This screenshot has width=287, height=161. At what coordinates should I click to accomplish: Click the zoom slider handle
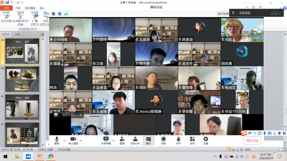pos(263,150)
